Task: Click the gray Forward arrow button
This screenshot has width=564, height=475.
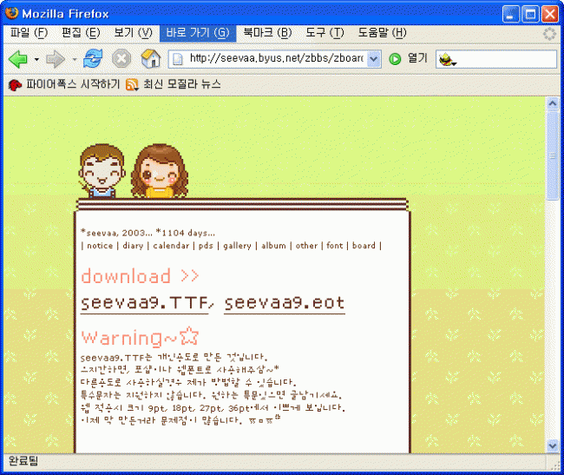Action: pos(56,59)
